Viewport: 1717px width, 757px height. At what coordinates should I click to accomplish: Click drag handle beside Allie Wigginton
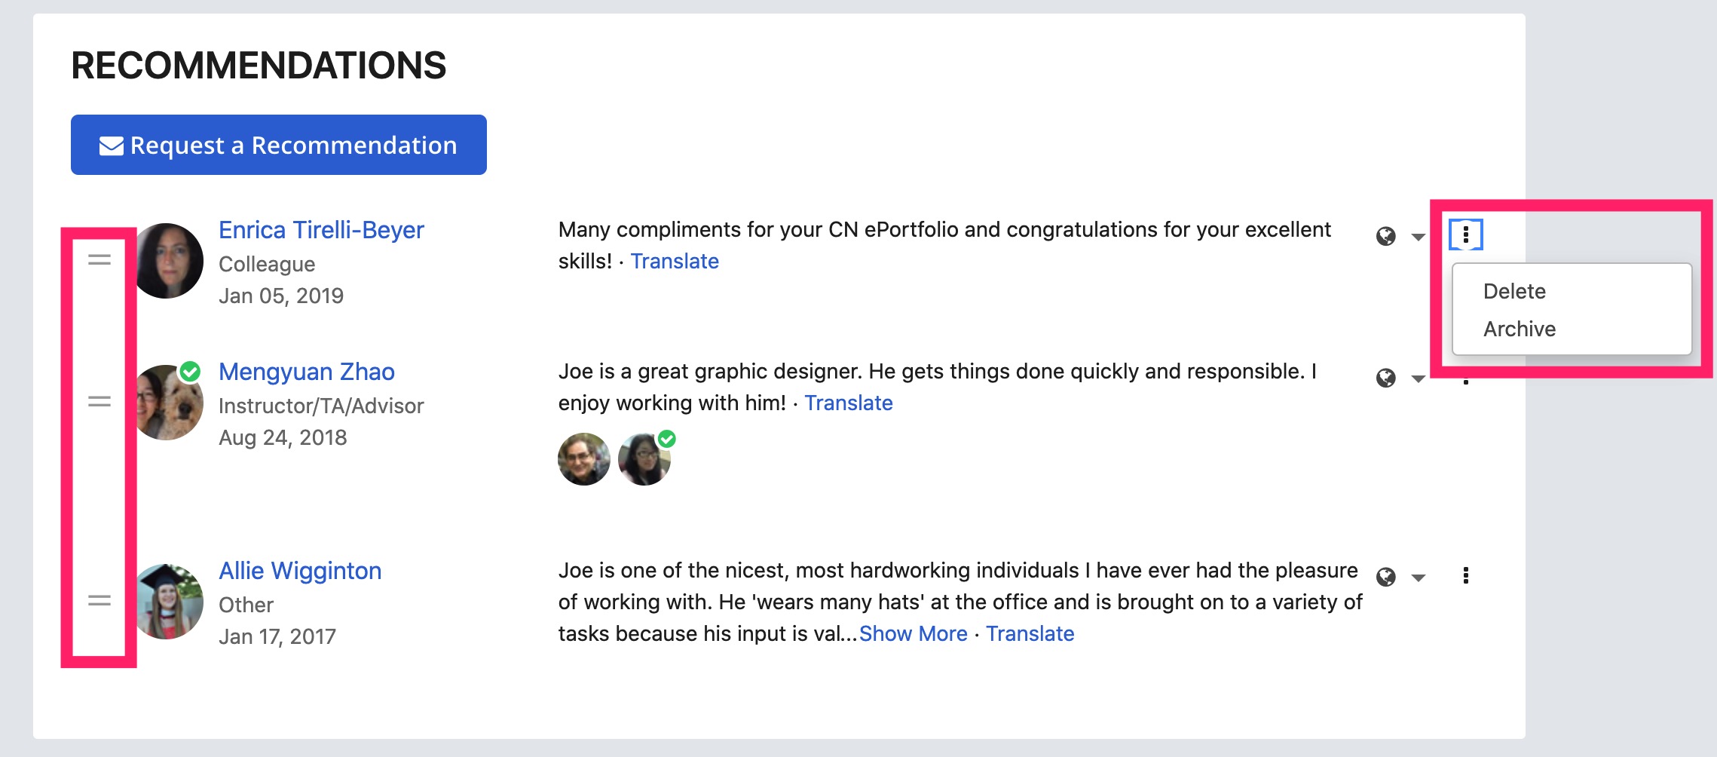tap(99, 601)
